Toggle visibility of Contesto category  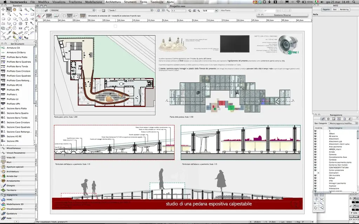315,160
